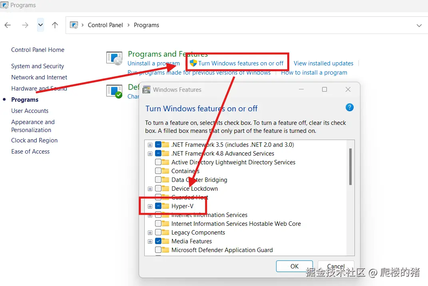This screenshot has height=286, width=428.
Task: Uncheck the Media Features checkbox
Action: click(x=158, y=241)
